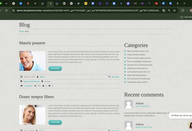
Task: Click the blonde woman post thumbnail
Action: coord(32,115)
